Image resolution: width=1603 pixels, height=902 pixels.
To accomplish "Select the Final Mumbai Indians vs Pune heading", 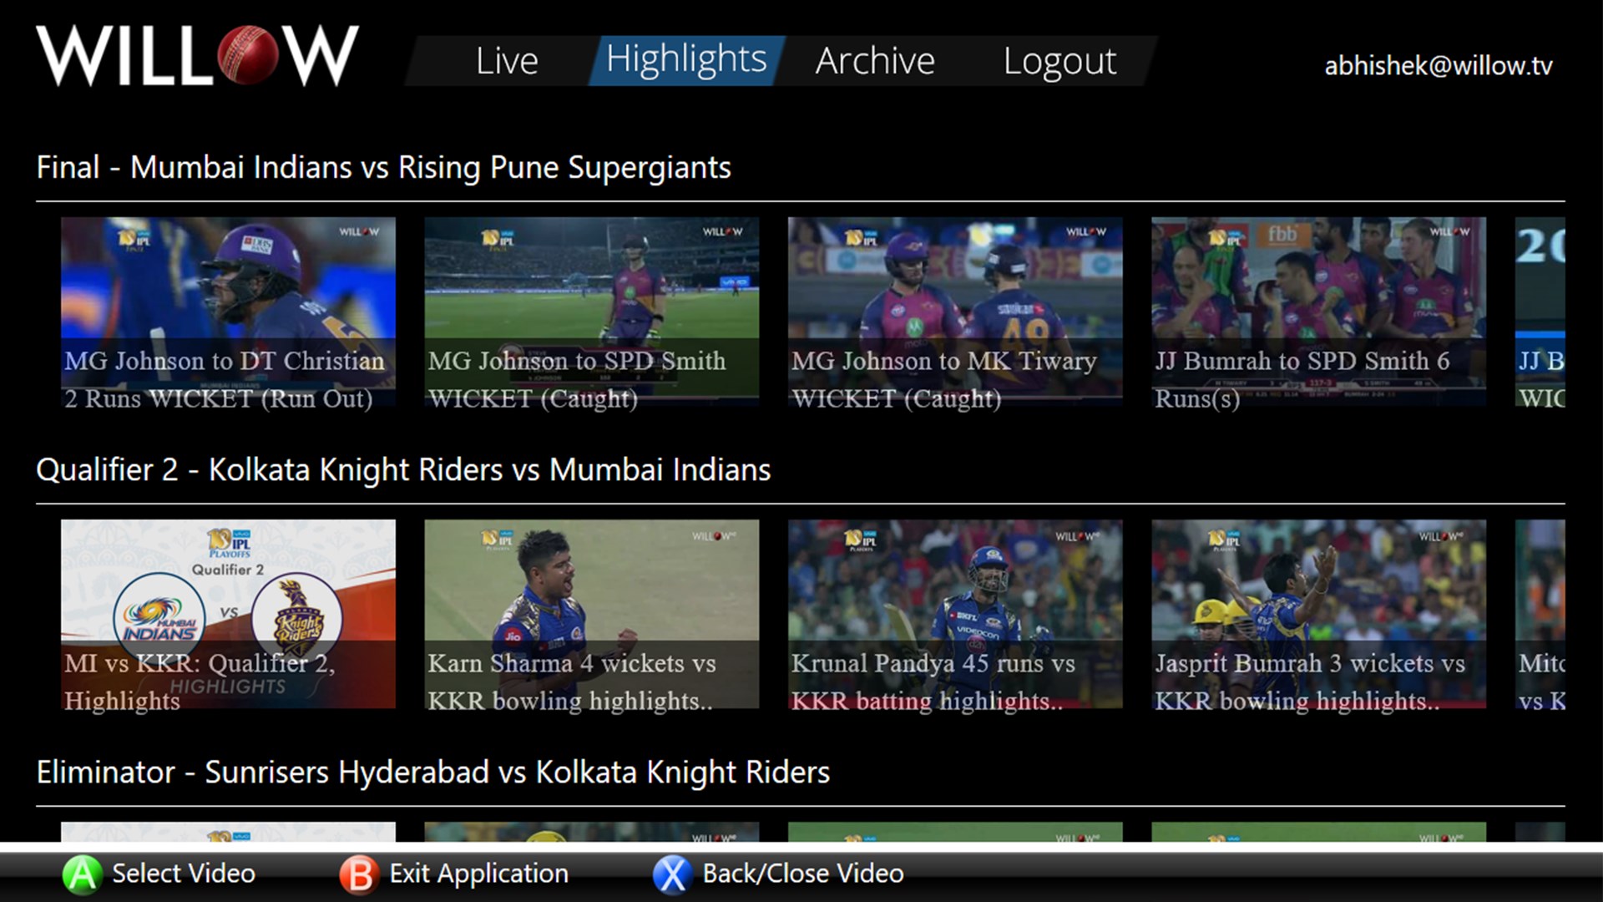I will coord(383,168).
